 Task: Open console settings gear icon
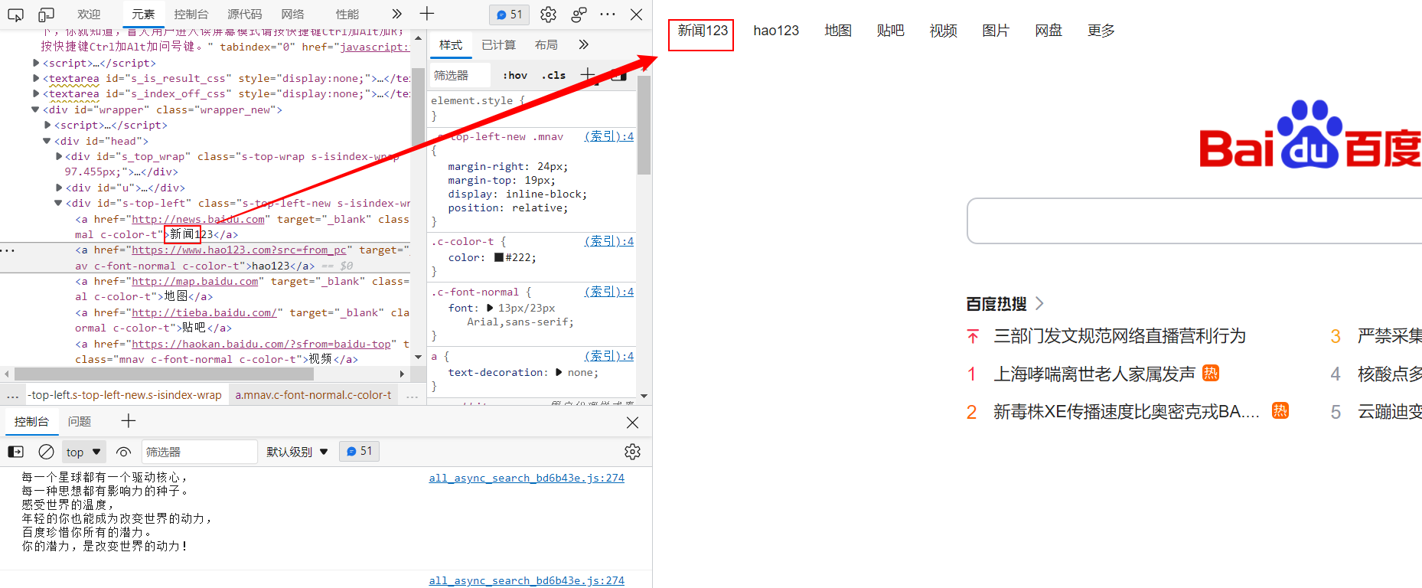pos(632,452)
